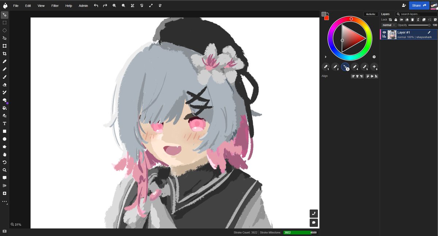Open the Filter menu
438x236 pixels.
(x=55, y=6)
